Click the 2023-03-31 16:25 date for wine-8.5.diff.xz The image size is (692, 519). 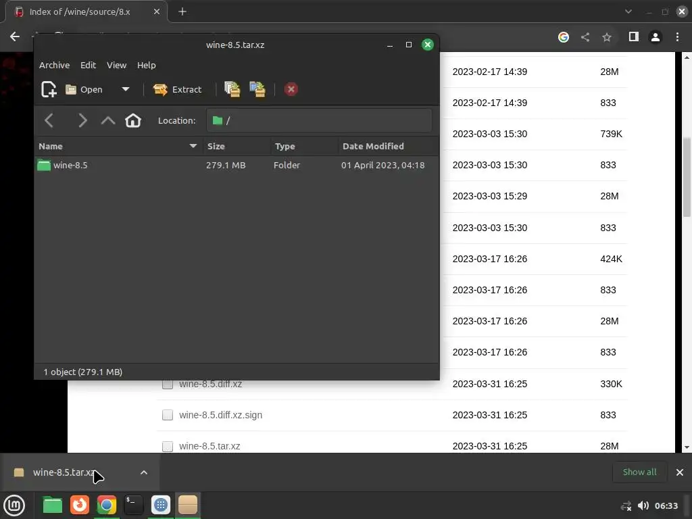pos(490,384)
